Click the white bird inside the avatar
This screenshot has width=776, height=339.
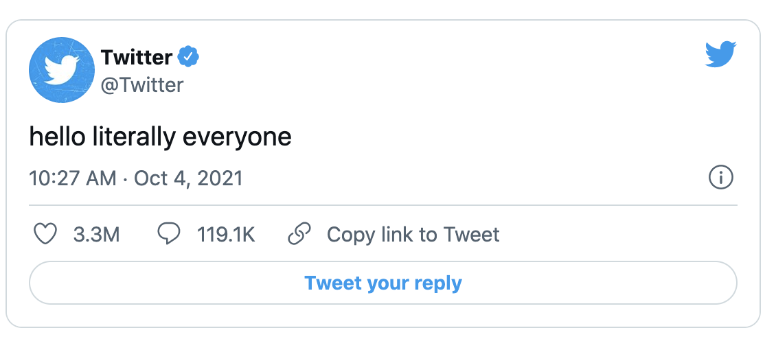(62, 70)
